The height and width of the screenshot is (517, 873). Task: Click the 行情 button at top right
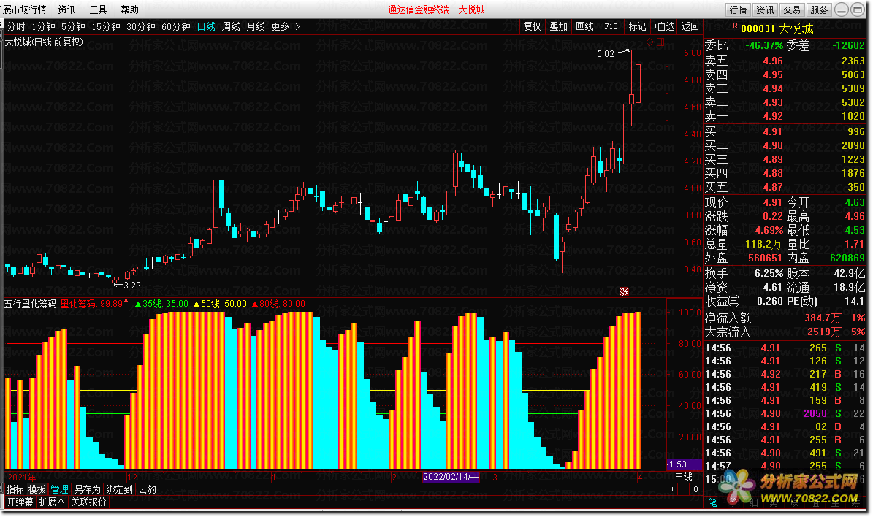[x=739, y=10]
